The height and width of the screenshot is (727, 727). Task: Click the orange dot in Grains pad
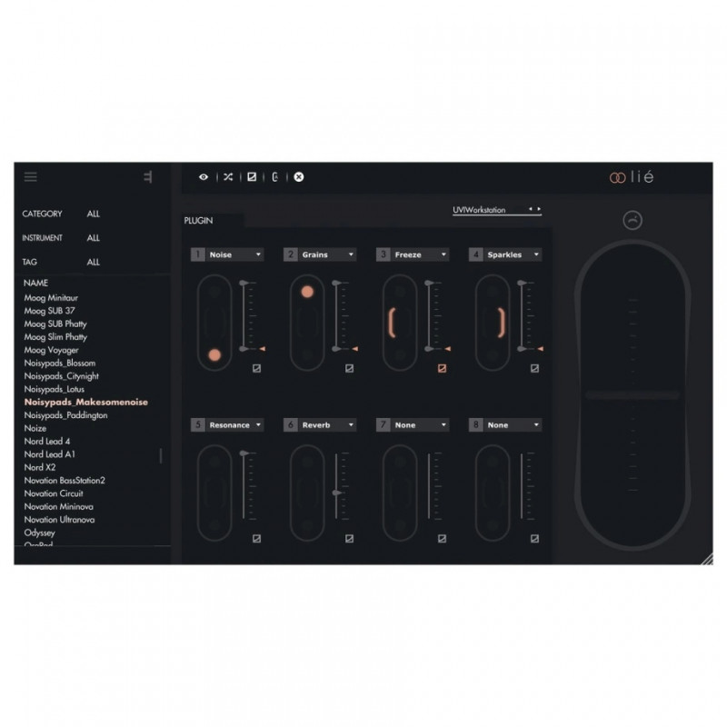point(307,292)
